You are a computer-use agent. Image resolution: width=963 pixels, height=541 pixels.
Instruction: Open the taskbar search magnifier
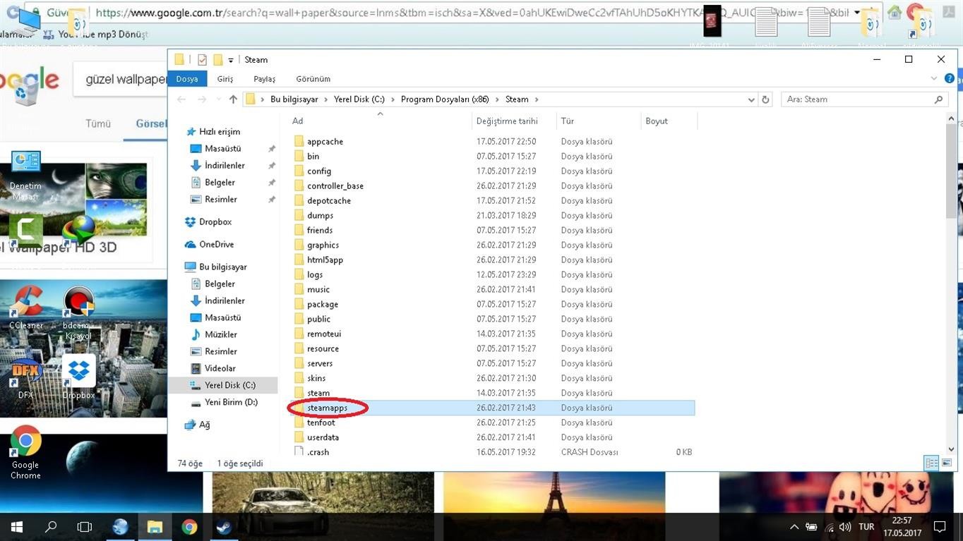click(x=51, y=527)
